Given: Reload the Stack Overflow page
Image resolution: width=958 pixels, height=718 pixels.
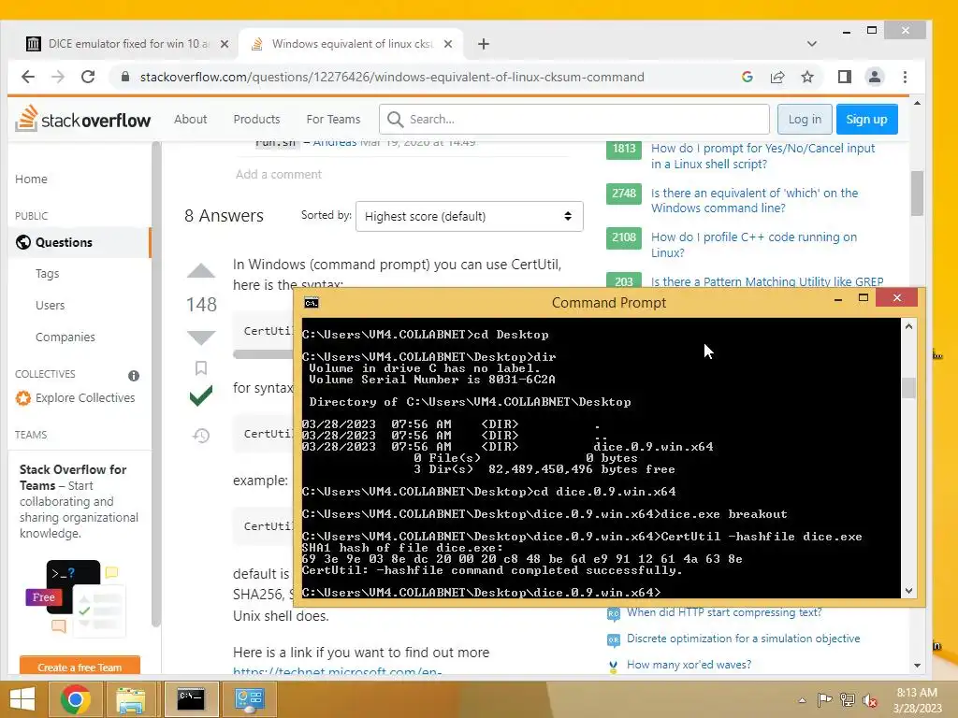Looking at the screenshot, I should [x=88, y=77].
